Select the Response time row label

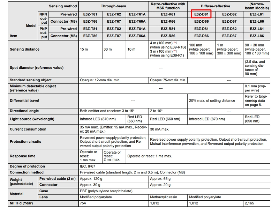23,156
